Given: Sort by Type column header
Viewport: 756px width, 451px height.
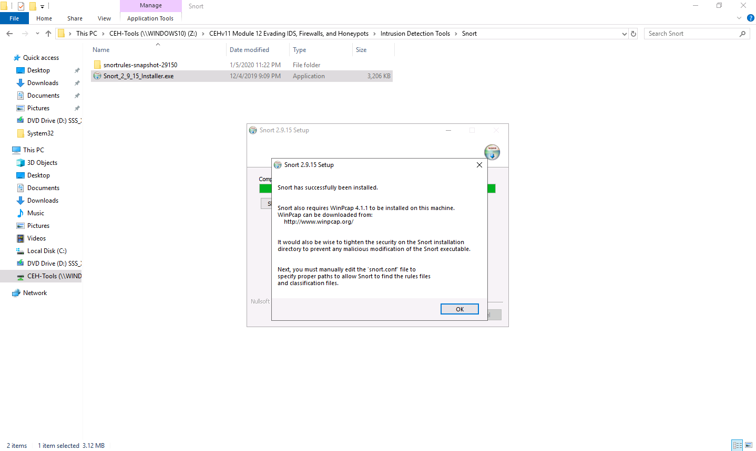Looking at the screenshot, I should (x=300, y=50).
